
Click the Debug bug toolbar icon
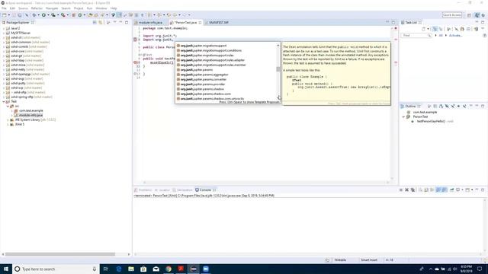tap(34, 15)
